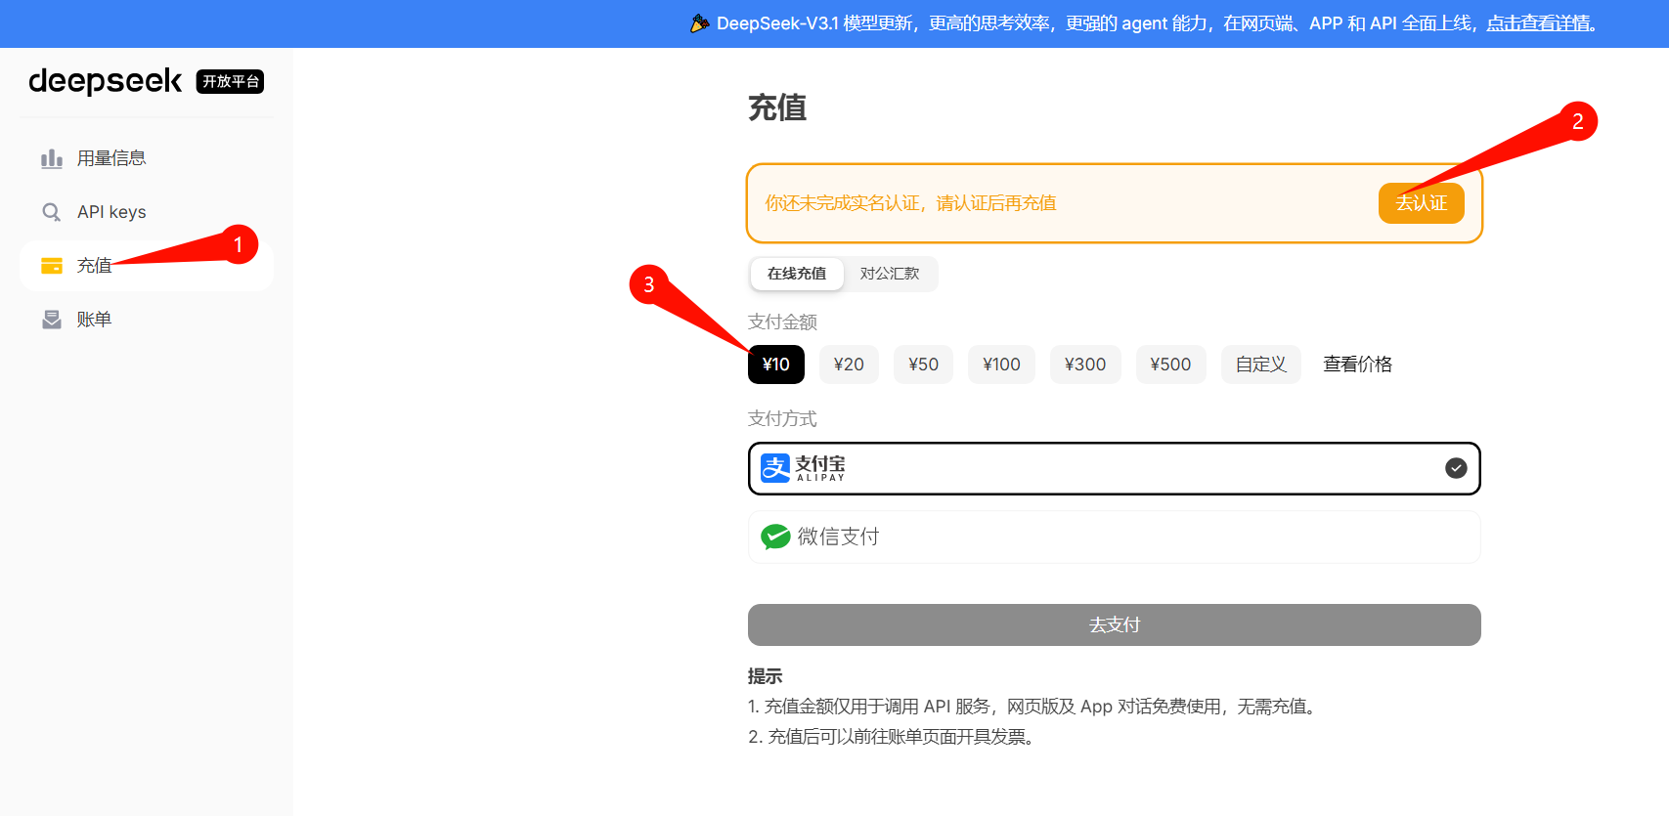Image resolution: width=1669 pixels, height=816 pixels.
Task: Click the 提示 heading
Action: (x=765, y=676)
